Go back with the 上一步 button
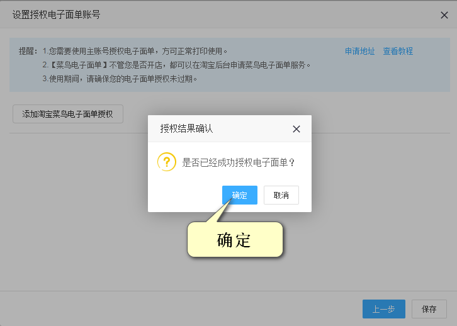 [384, 309]
